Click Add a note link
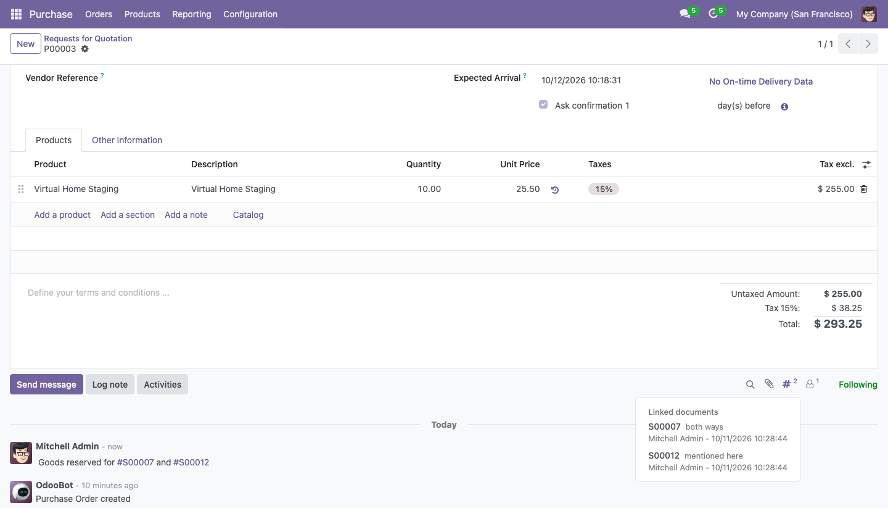Viewport: 888px width, 508px height. (186, 215)
